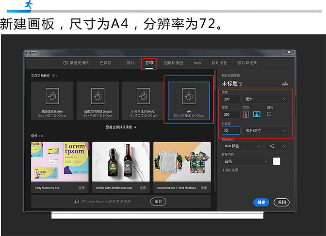Screen dimensions: 326x236
Task: Click the blue 创建 button
Action: coord(261,202)
